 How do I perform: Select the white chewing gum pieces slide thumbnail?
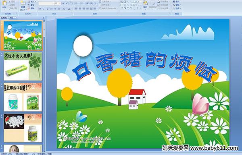[x=23, y=128]
